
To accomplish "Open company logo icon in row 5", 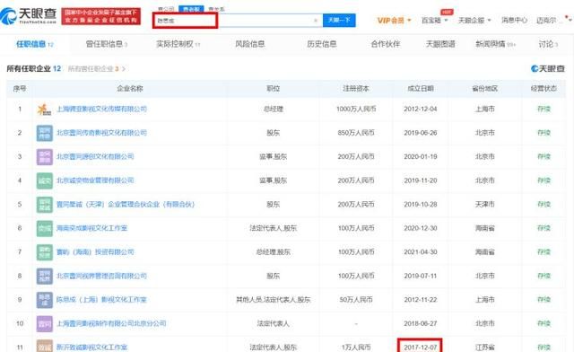I will [44, 205].
